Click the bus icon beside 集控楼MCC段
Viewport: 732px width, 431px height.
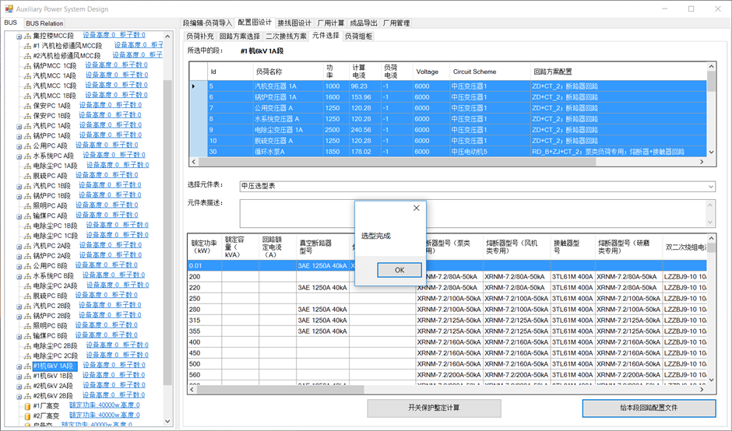coord(27,36)
